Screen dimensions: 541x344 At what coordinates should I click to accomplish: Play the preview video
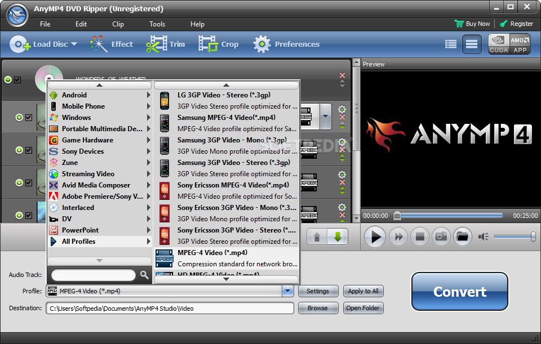pyautogui.click(x=375, y=236)
